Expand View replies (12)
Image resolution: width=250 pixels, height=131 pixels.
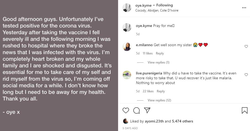[x=159, y=100]
